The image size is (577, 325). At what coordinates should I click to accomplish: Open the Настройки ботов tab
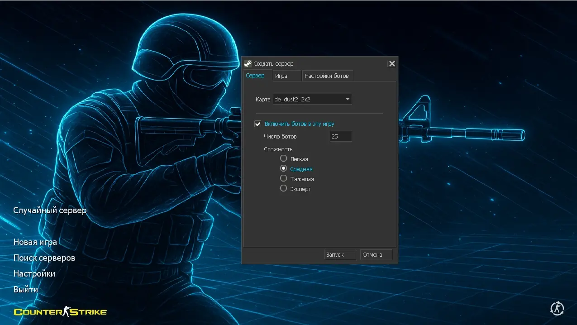tap(326, 76)
